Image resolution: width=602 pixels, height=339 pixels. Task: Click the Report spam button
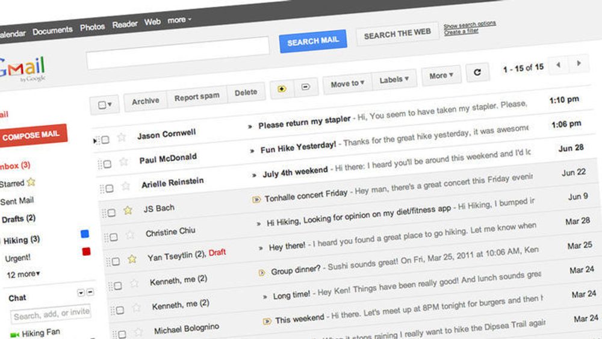(x=197, y=97)
